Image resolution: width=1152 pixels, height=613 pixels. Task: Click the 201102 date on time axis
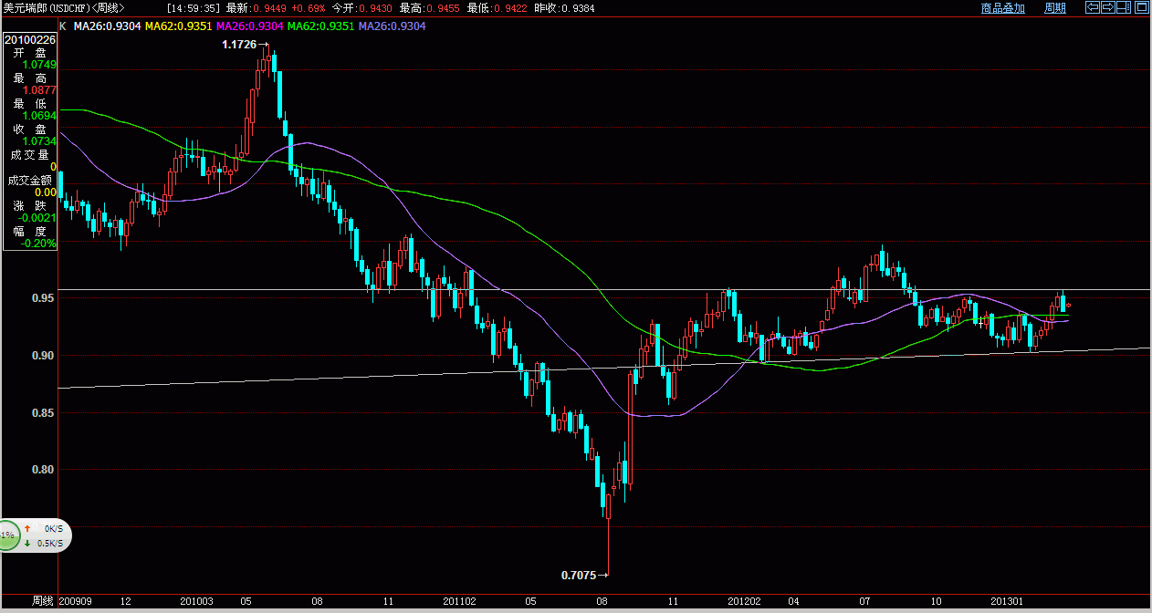click(x=460, y=602)
